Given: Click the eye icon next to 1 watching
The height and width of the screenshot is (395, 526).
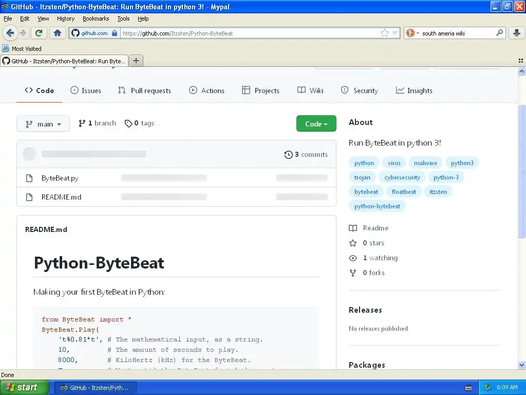Looking at the screenshot, I should (353, 258).
